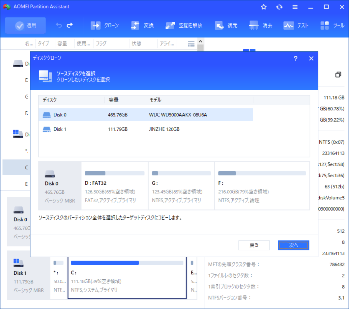
Task: Click the undo arrow icon
Action: coord(59,25)
